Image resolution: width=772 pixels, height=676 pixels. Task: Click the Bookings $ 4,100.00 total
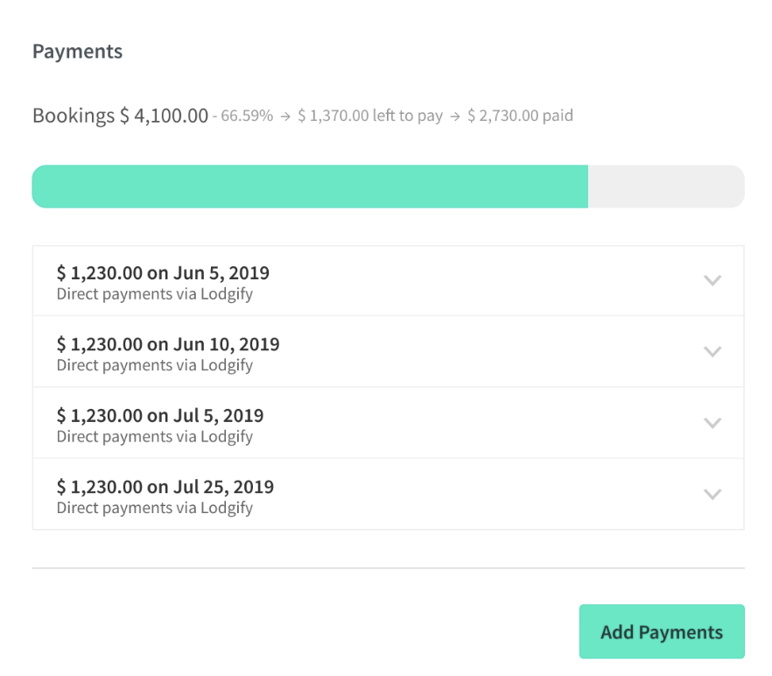click(120, 116)
